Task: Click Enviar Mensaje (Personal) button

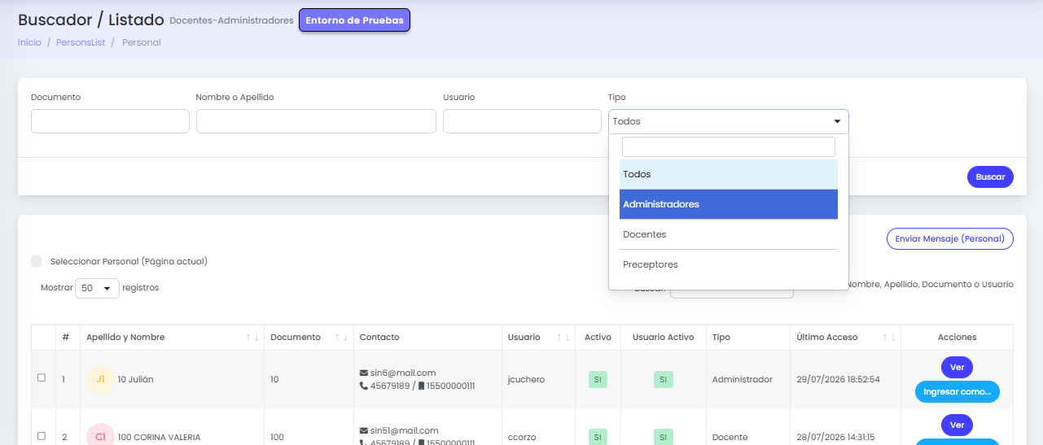Action: click(950, 238)
